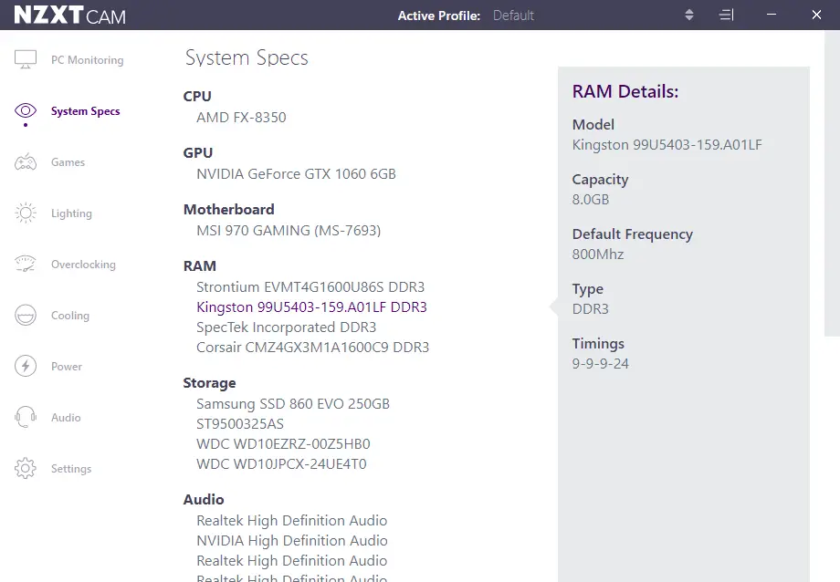Screen dimensions: 840x582
Task: Switch to Games section
Action: pyautogui.click(x=68, y=162)
